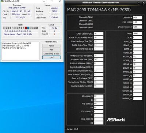Select the red test 10 box
Image resolution: width=146 pixels, height=133 pixels.
point(26,28)
